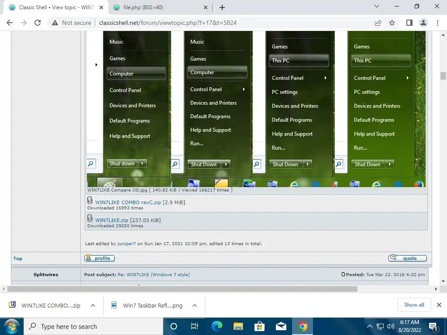Open the notification center icon
The height and width of the screenshot is (335, 447).
(x=433, y=327)
